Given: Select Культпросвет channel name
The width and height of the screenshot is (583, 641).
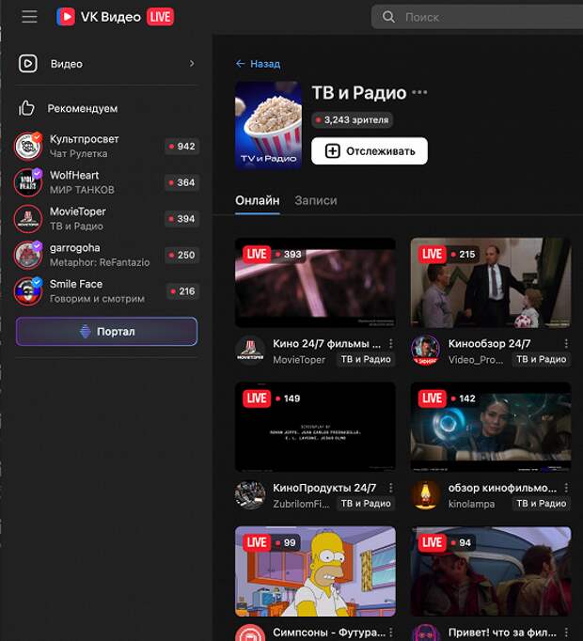Looking at the screenshot, I should click(85, 139).
